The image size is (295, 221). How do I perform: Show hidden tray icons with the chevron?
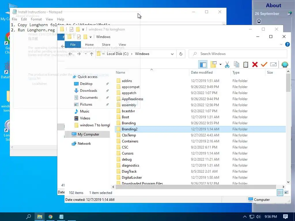click(245, 217)
